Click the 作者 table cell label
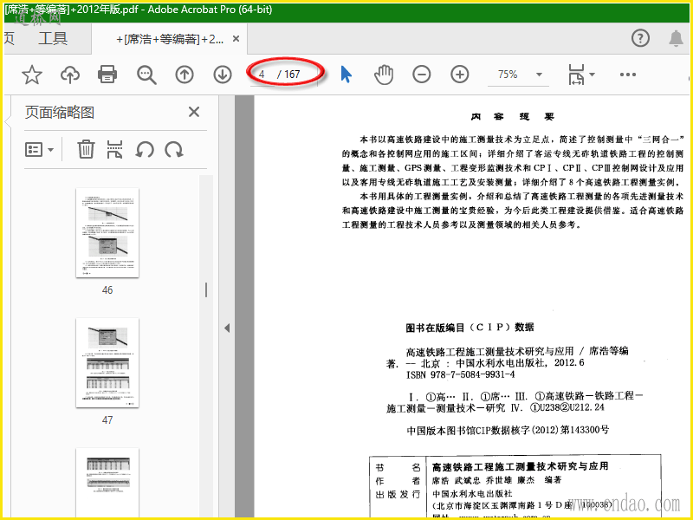Viewport: 693px width, 520px height. (398, 481)
